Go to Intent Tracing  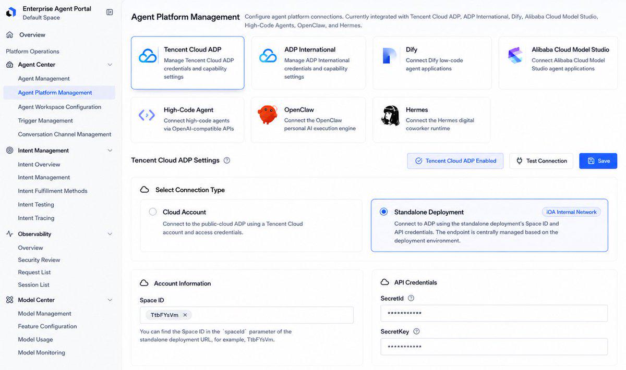(36, 218)
